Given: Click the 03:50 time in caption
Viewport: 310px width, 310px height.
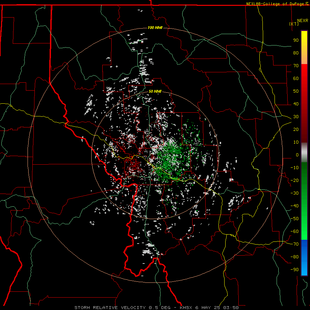Looking at the screenshot, I should coord(231,308).
